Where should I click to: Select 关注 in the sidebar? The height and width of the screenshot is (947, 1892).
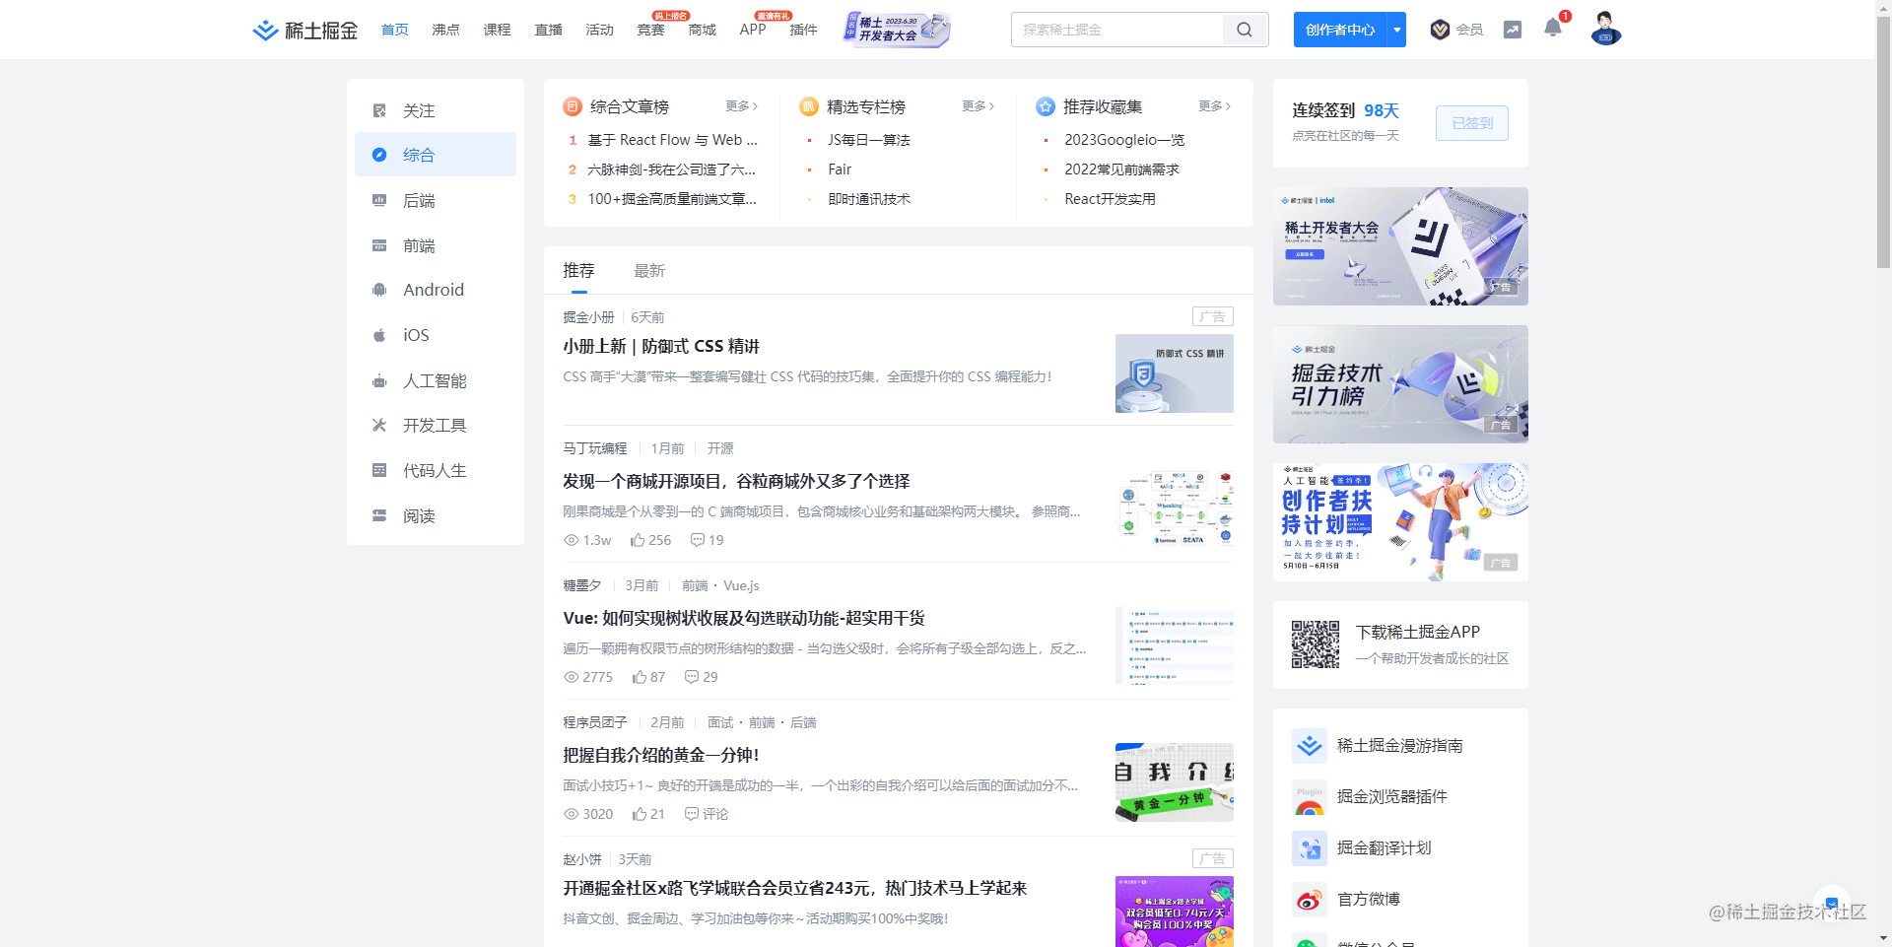(x=436, y=110)
